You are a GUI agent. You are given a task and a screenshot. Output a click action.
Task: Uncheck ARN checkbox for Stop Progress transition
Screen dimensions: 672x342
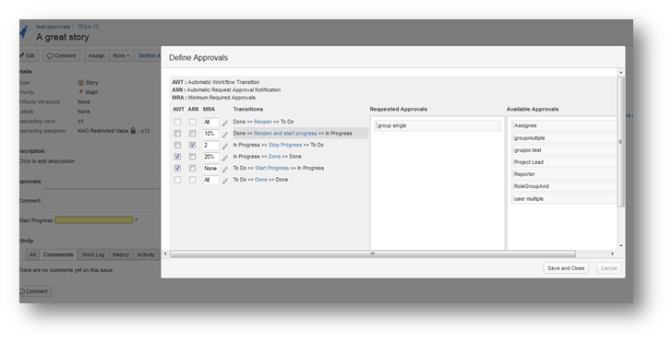[193, 145]
